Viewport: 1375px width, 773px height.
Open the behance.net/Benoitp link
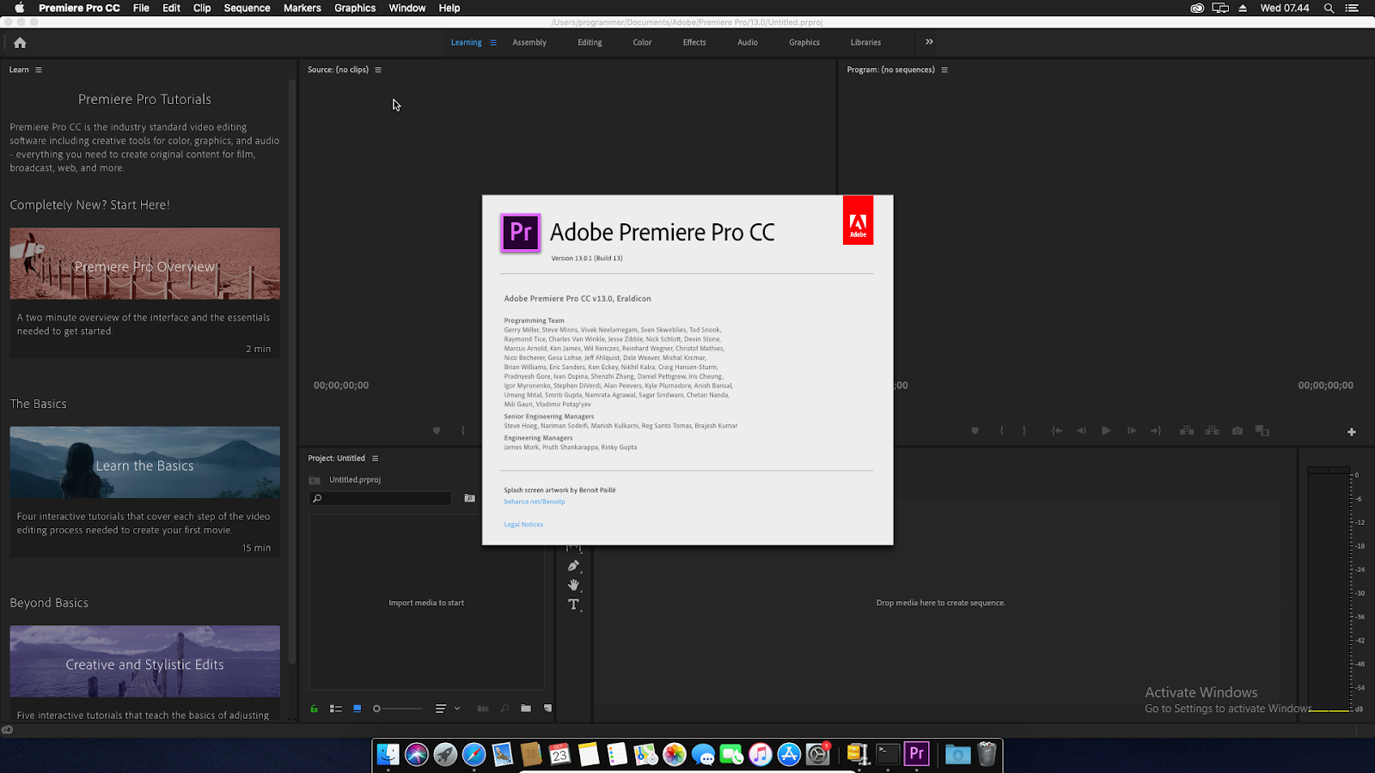coord(535,502)
